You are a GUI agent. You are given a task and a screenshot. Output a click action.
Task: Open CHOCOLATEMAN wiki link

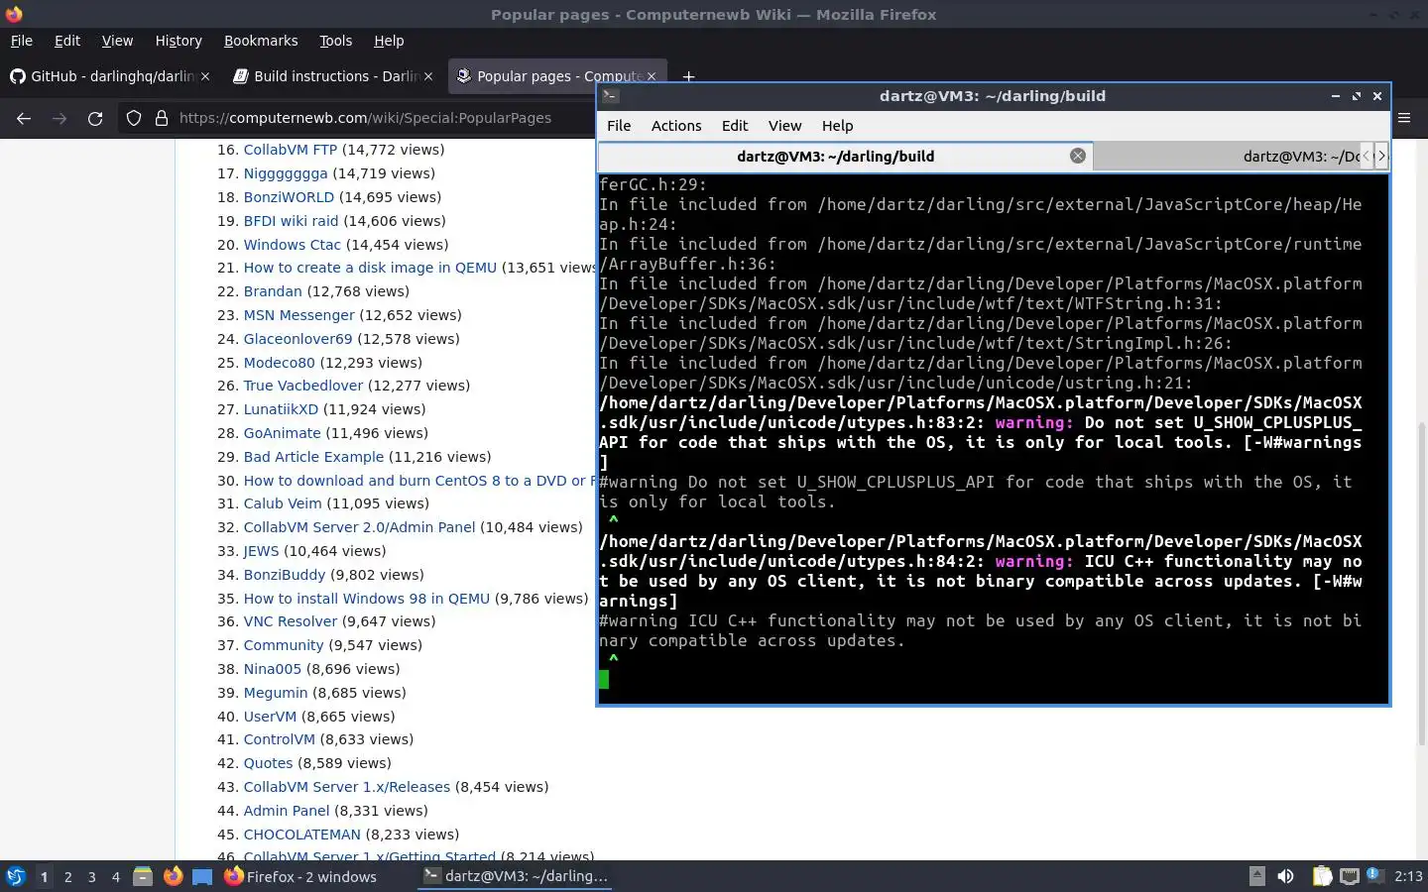(302, 835)
